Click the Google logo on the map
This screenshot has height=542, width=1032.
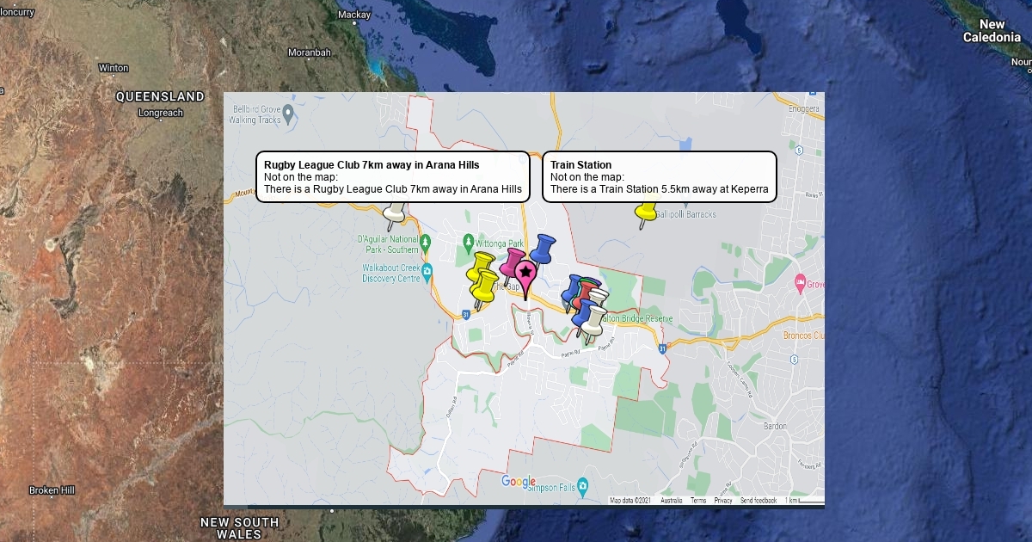pyautogui.click(x=519, y=482)
